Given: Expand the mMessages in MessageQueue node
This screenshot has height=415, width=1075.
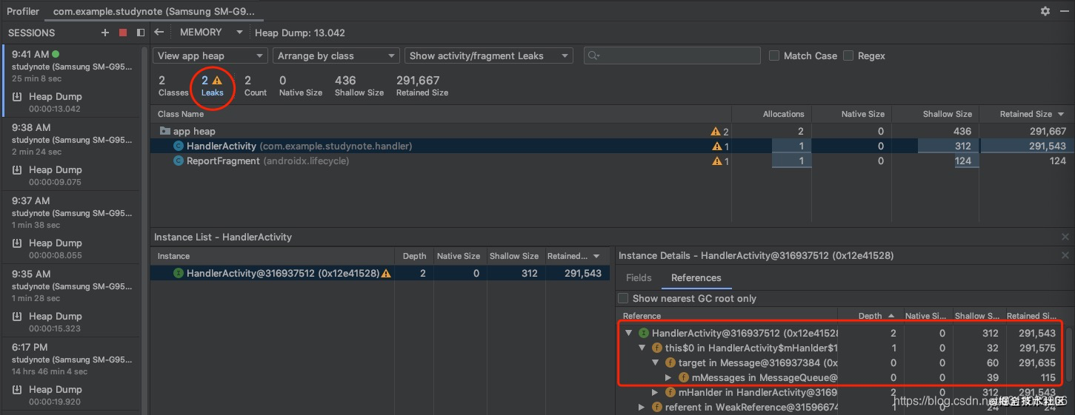Looking at the screenshot, I should click(x=669, y=377).
